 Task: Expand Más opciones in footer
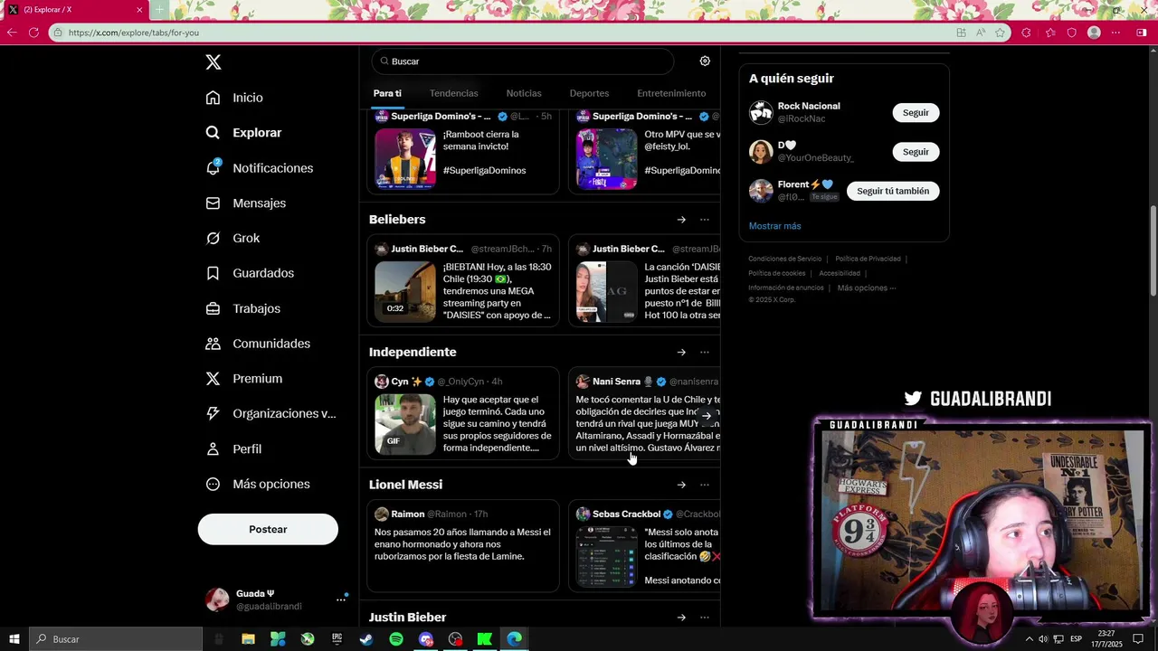[867, 288]
